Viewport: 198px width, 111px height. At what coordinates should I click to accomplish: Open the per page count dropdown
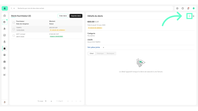click(48, 101)
